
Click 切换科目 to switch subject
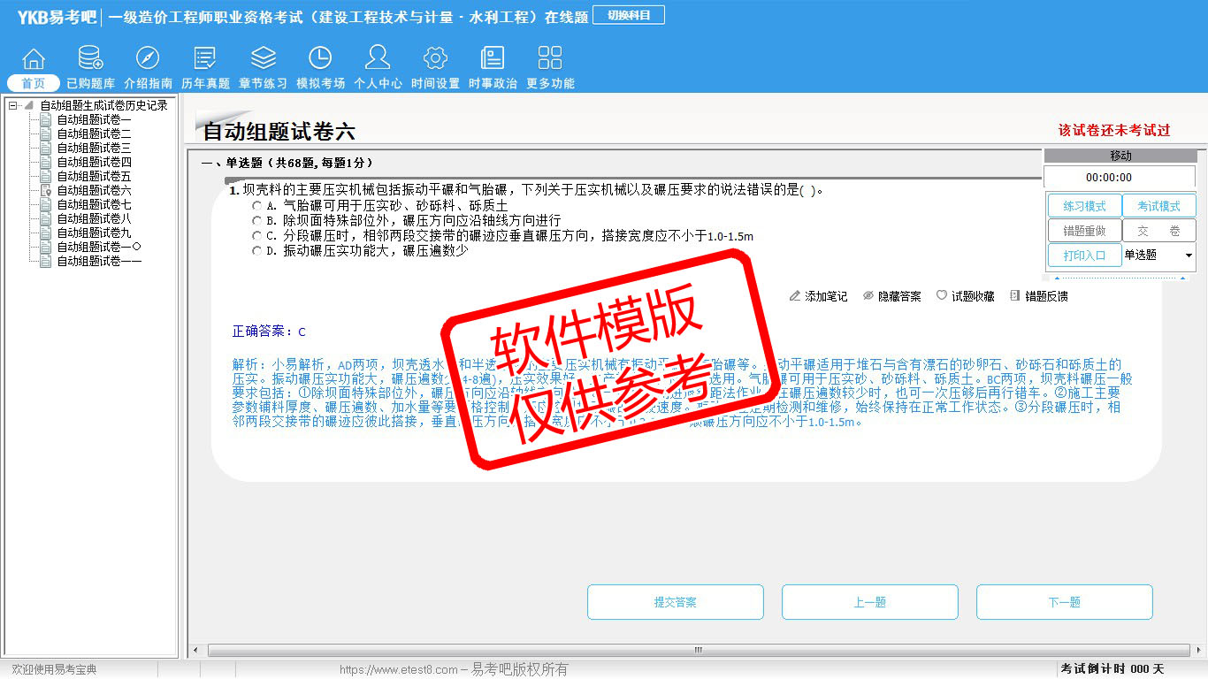tap(628, 15)
